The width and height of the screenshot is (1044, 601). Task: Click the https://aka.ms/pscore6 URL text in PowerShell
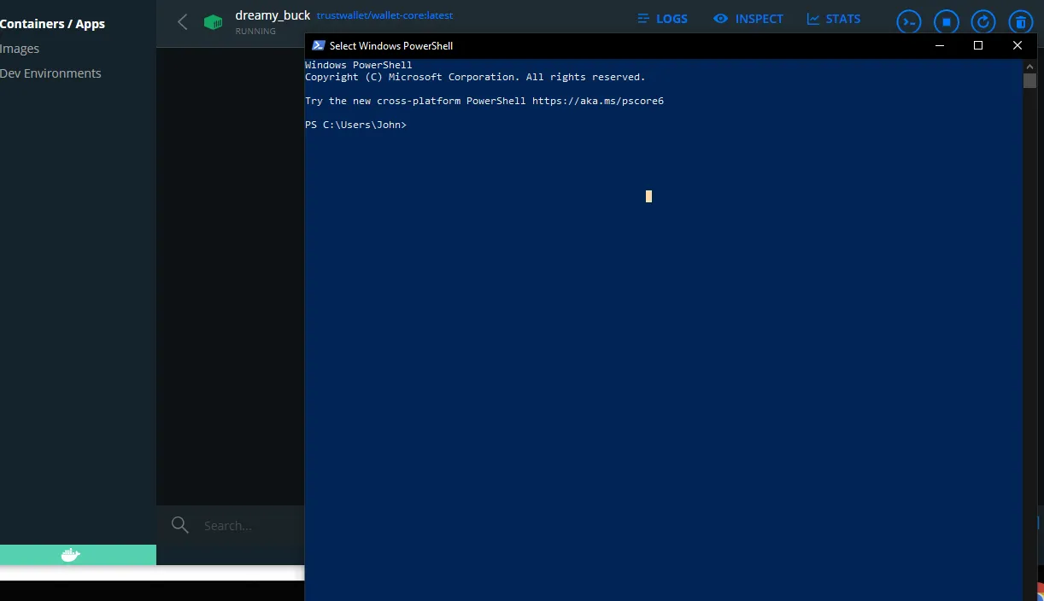598,102
